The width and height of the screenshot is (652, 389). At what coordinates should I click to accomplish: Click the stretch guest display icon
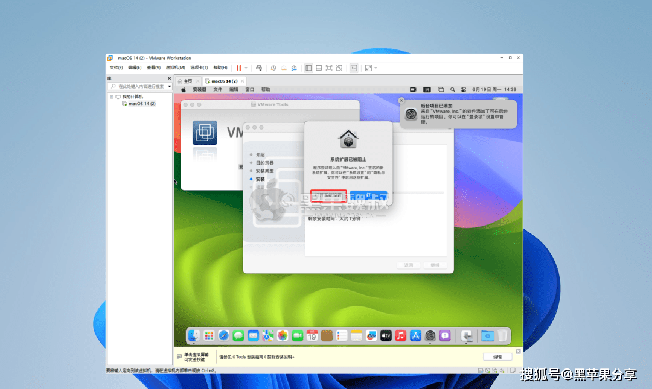[x=368, y=68]
